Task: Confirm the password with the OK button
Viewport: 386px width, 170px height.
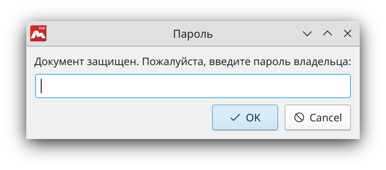Action: coord(245,117)
